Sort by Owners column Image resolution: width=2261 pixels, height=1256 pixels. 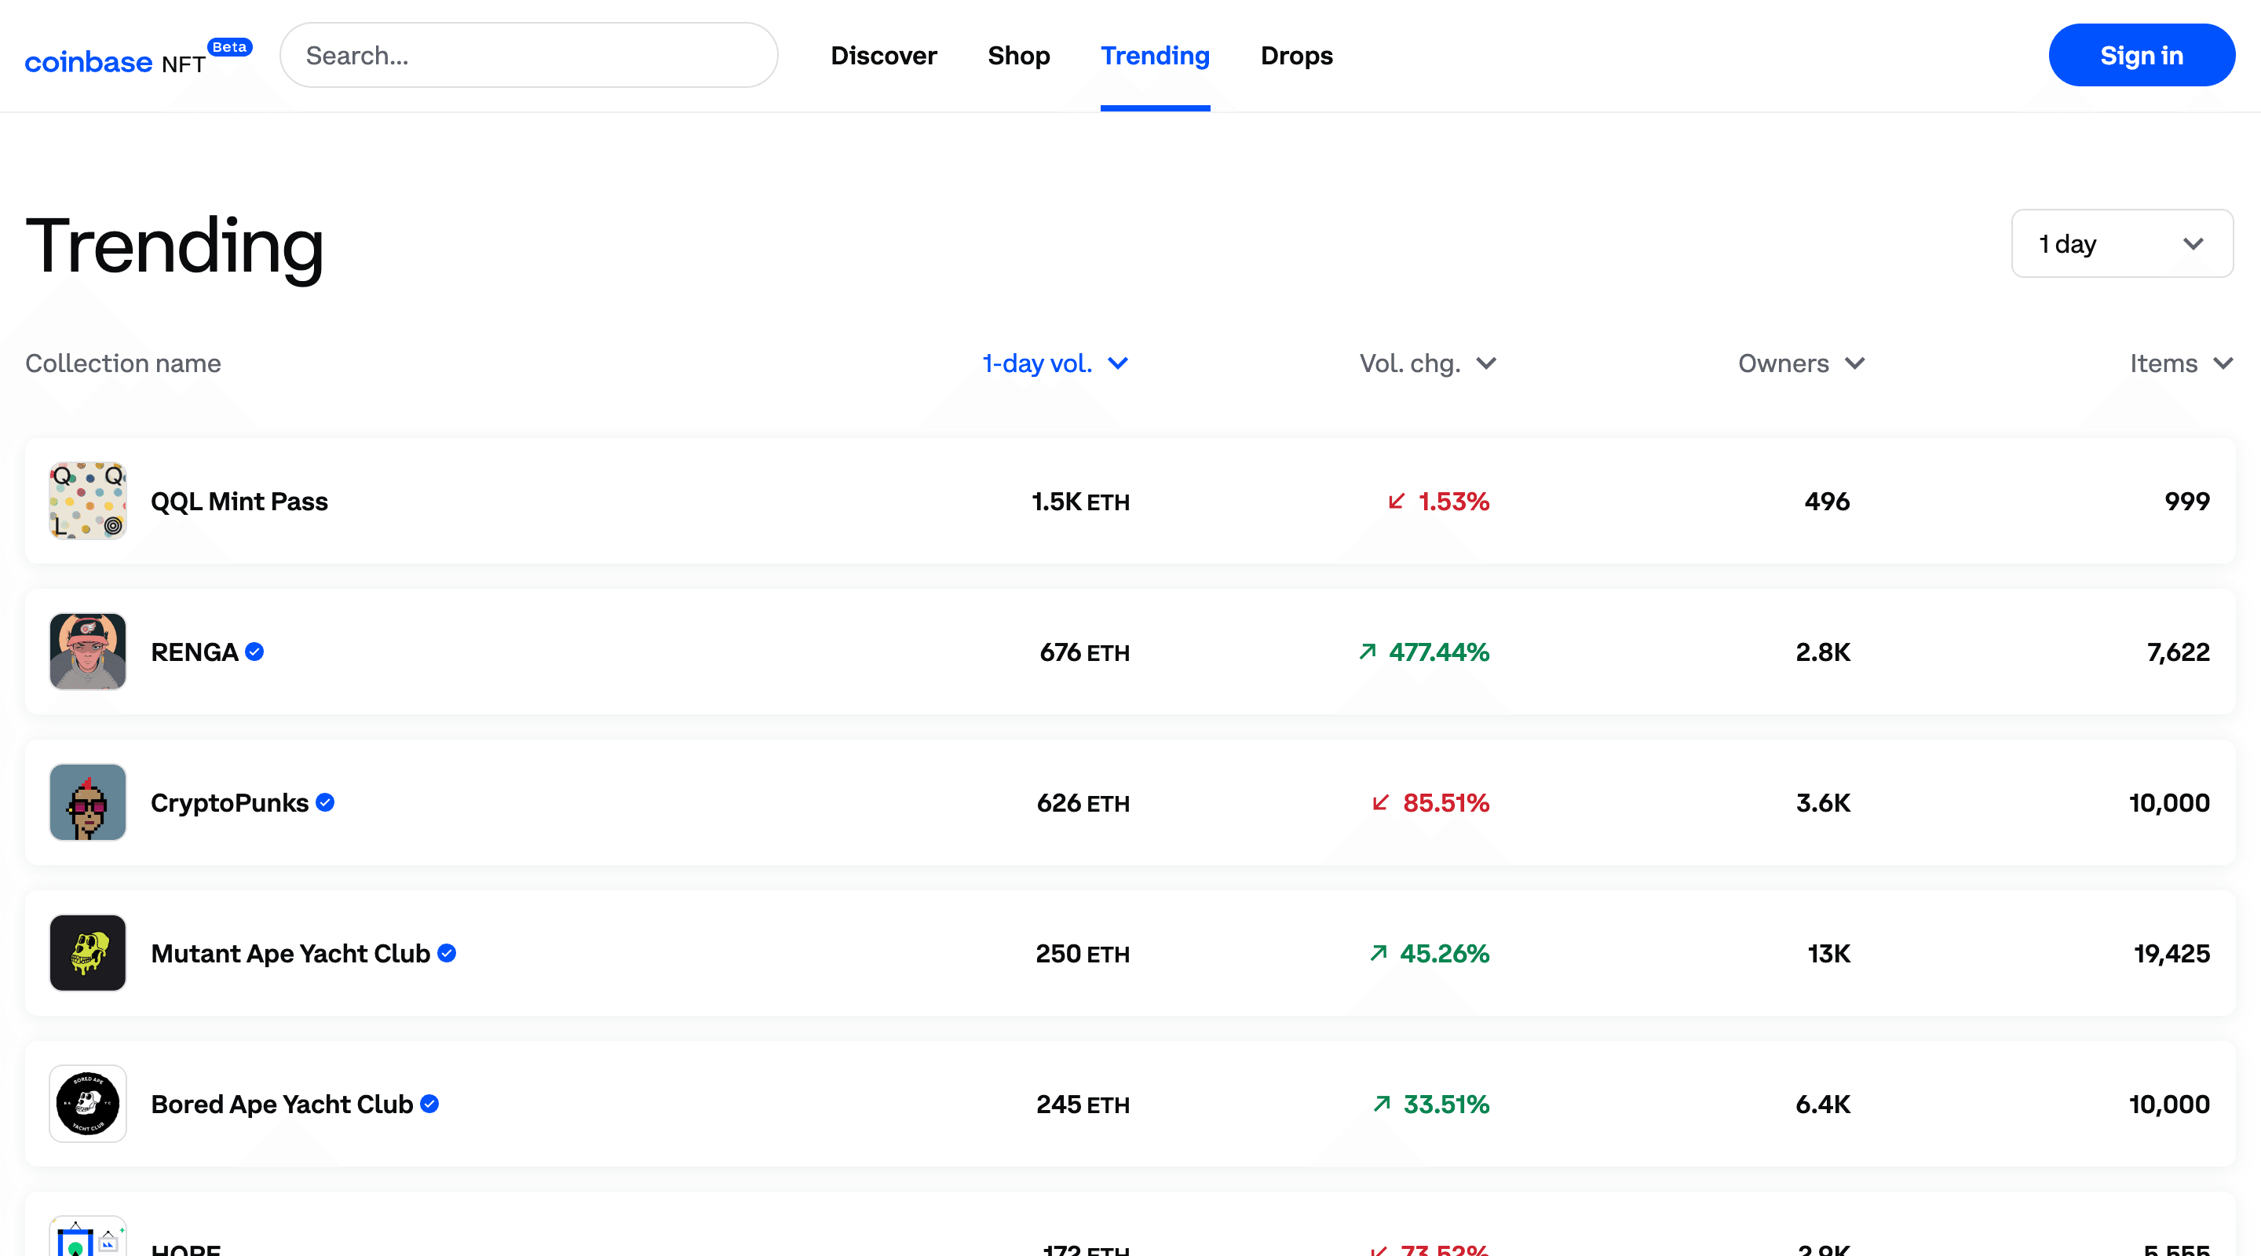(1800, 363)
